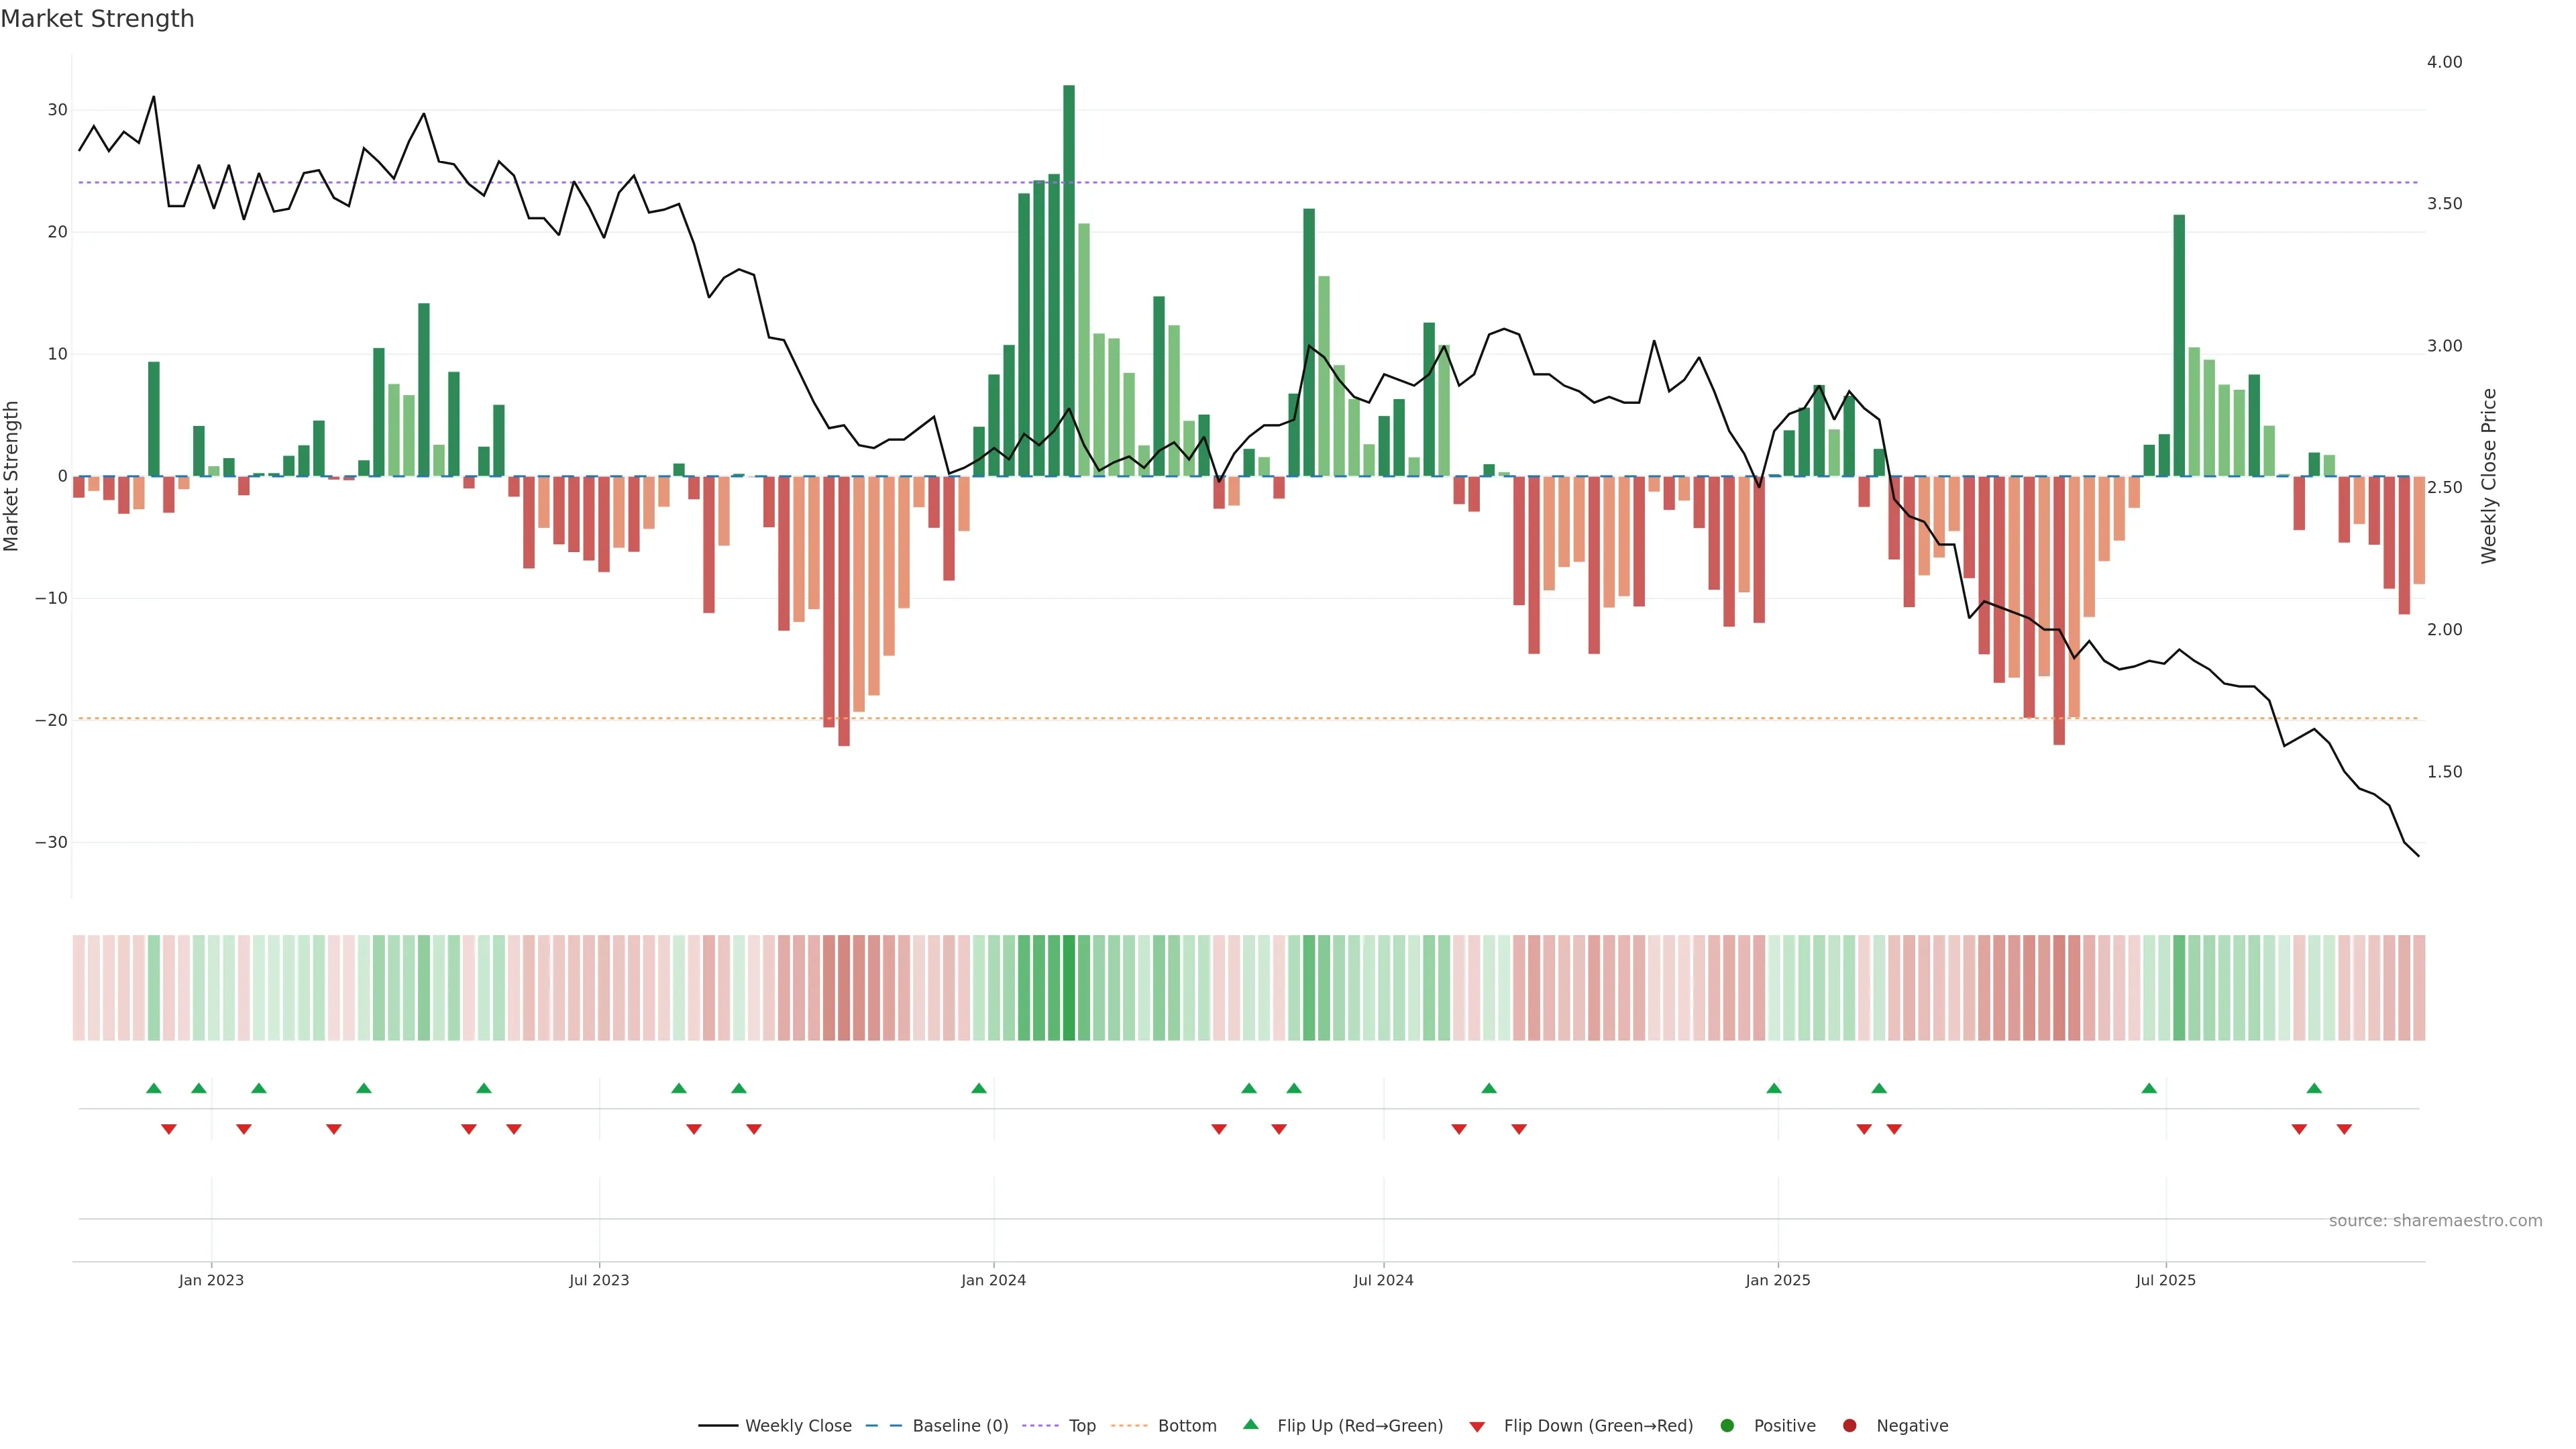Click the Jan 2024 x-axis label

click(x=993, y=1280)
